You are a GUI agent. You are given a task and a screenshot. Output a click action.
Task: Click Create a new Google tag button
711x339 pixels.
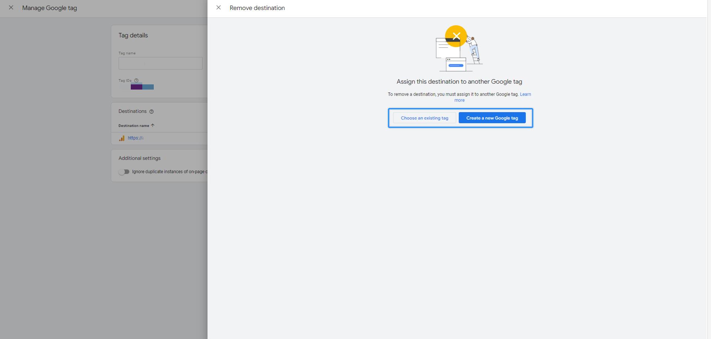492,118
